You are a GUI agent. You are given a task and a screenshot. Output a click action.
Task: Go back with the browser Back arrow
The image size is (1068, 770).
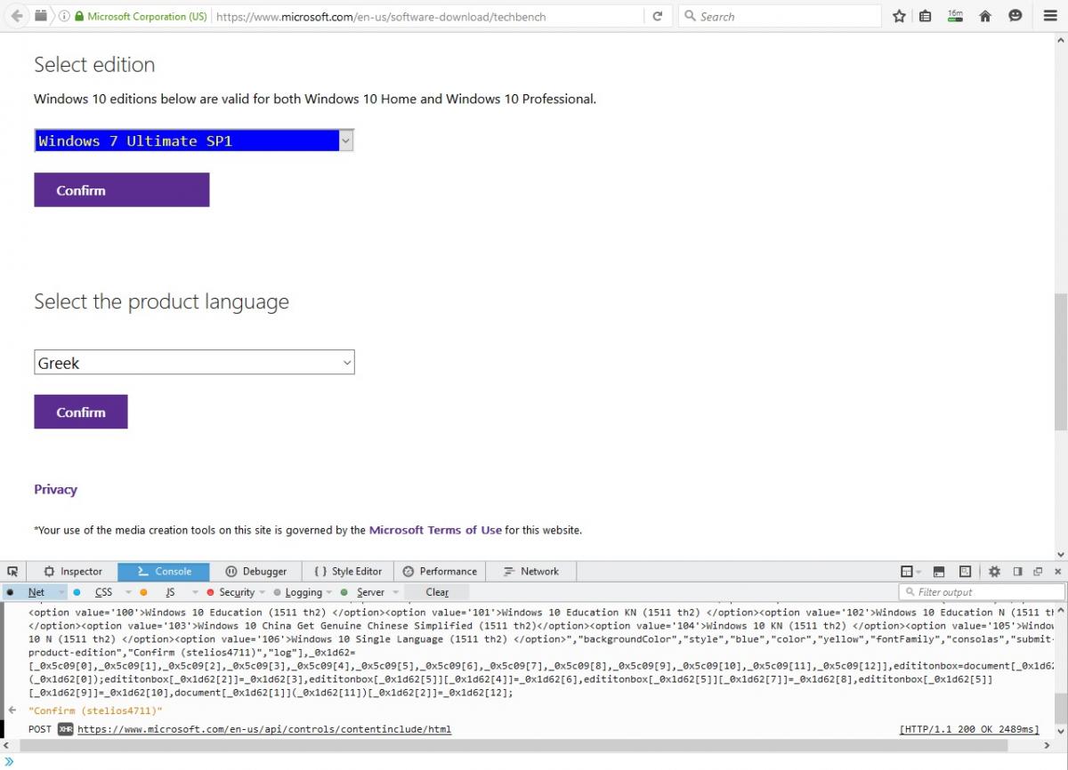(16, 16)
